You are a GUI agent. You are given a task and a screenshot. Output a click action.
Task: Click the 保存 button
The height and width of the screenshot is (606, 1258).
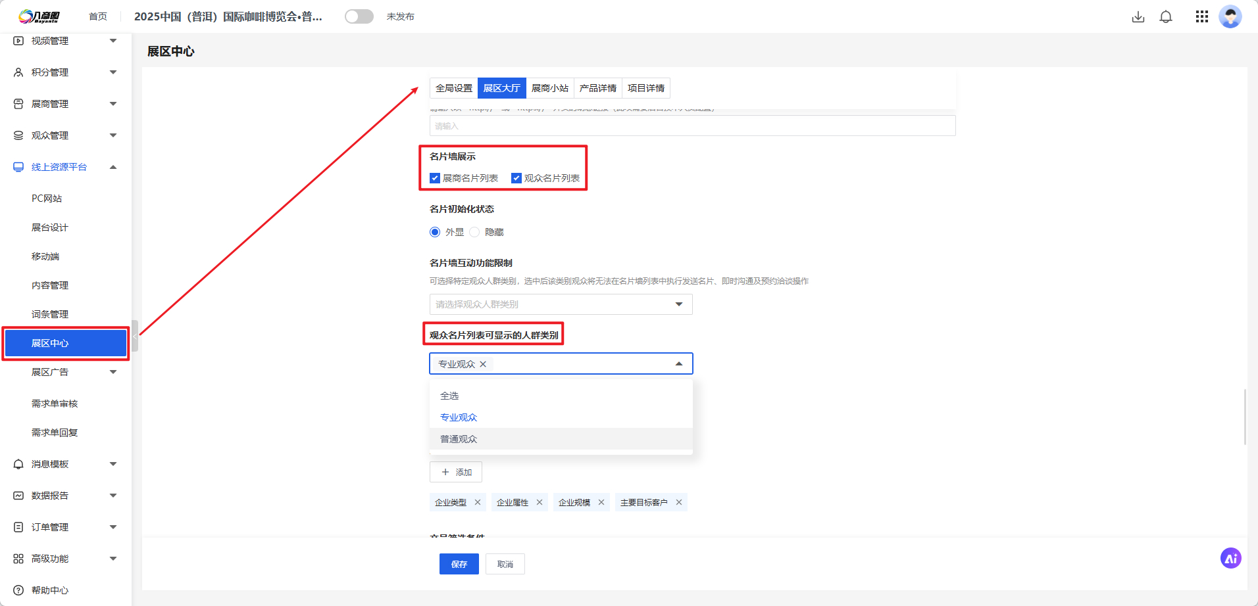(459, 564)
